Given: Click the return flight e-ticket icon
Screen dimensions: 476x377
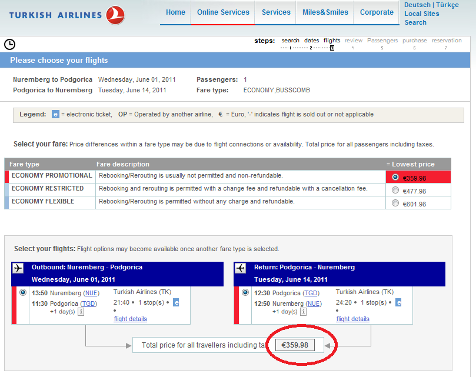Looking at the screenshot, I should coord(398,302).
